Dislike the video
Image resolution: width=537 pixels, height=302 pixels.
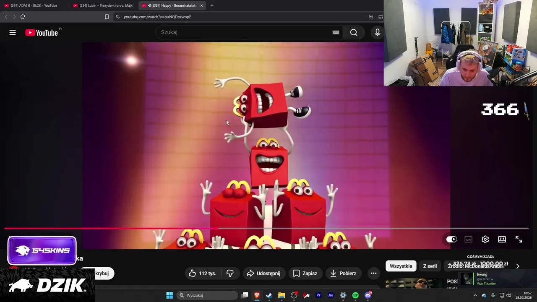click(230, 273)
